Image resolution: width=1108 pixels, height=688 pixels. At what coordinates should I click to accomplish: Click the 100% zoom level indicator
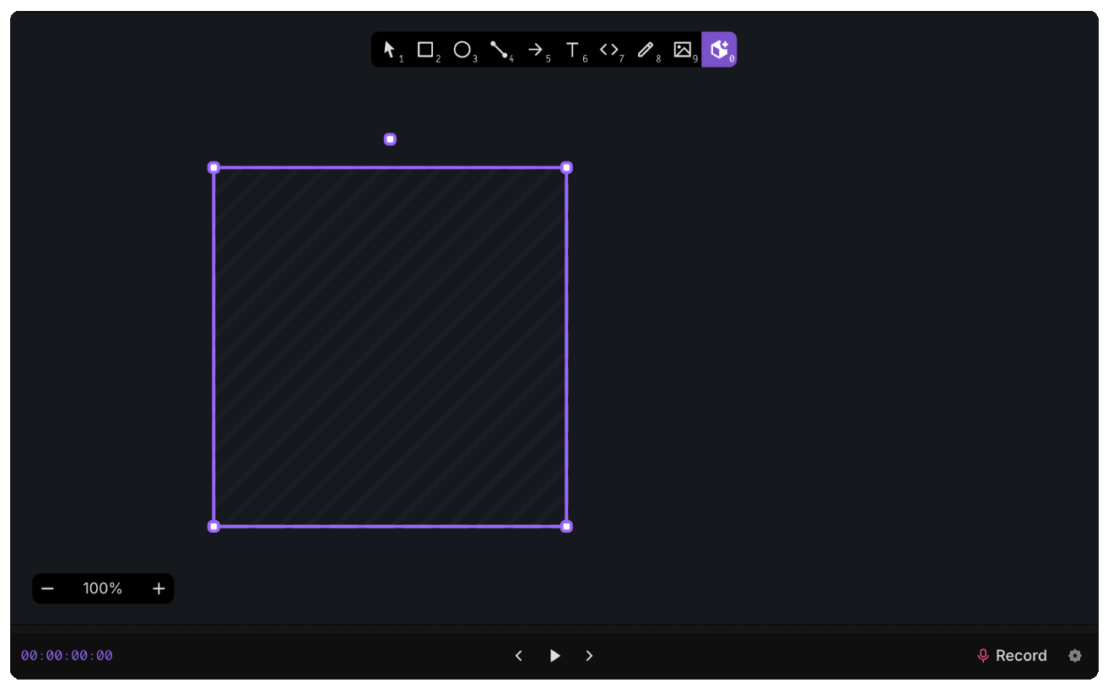(102, 588)
